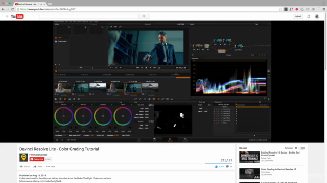Click the Upload button

click(298, 16)
